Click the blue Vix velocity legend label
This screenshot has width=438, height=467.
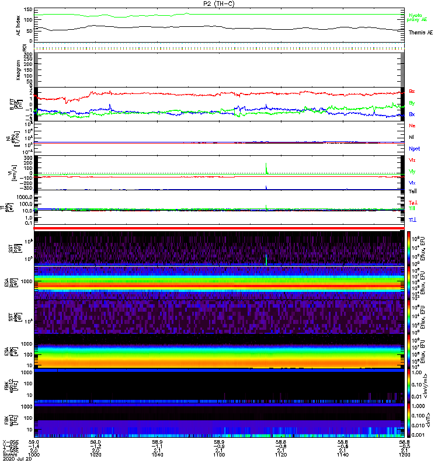click(412, 183)
